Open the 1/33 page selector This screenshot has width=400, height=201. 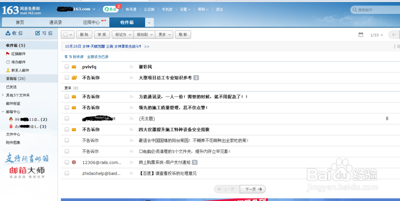376,35
